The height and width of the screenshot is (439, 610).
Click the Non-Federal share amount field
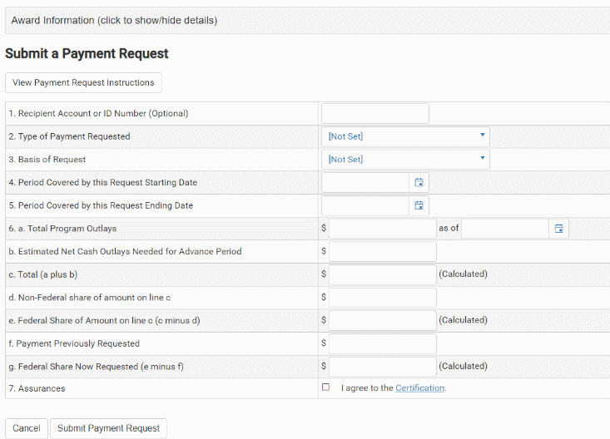382,297
